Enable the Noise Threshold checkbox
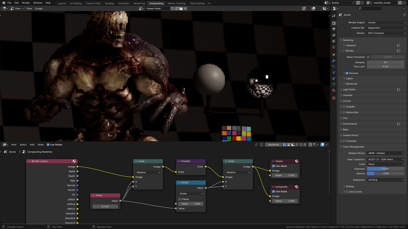The width and height of the screenshot is (408, 229). click(x=368, y=57)
